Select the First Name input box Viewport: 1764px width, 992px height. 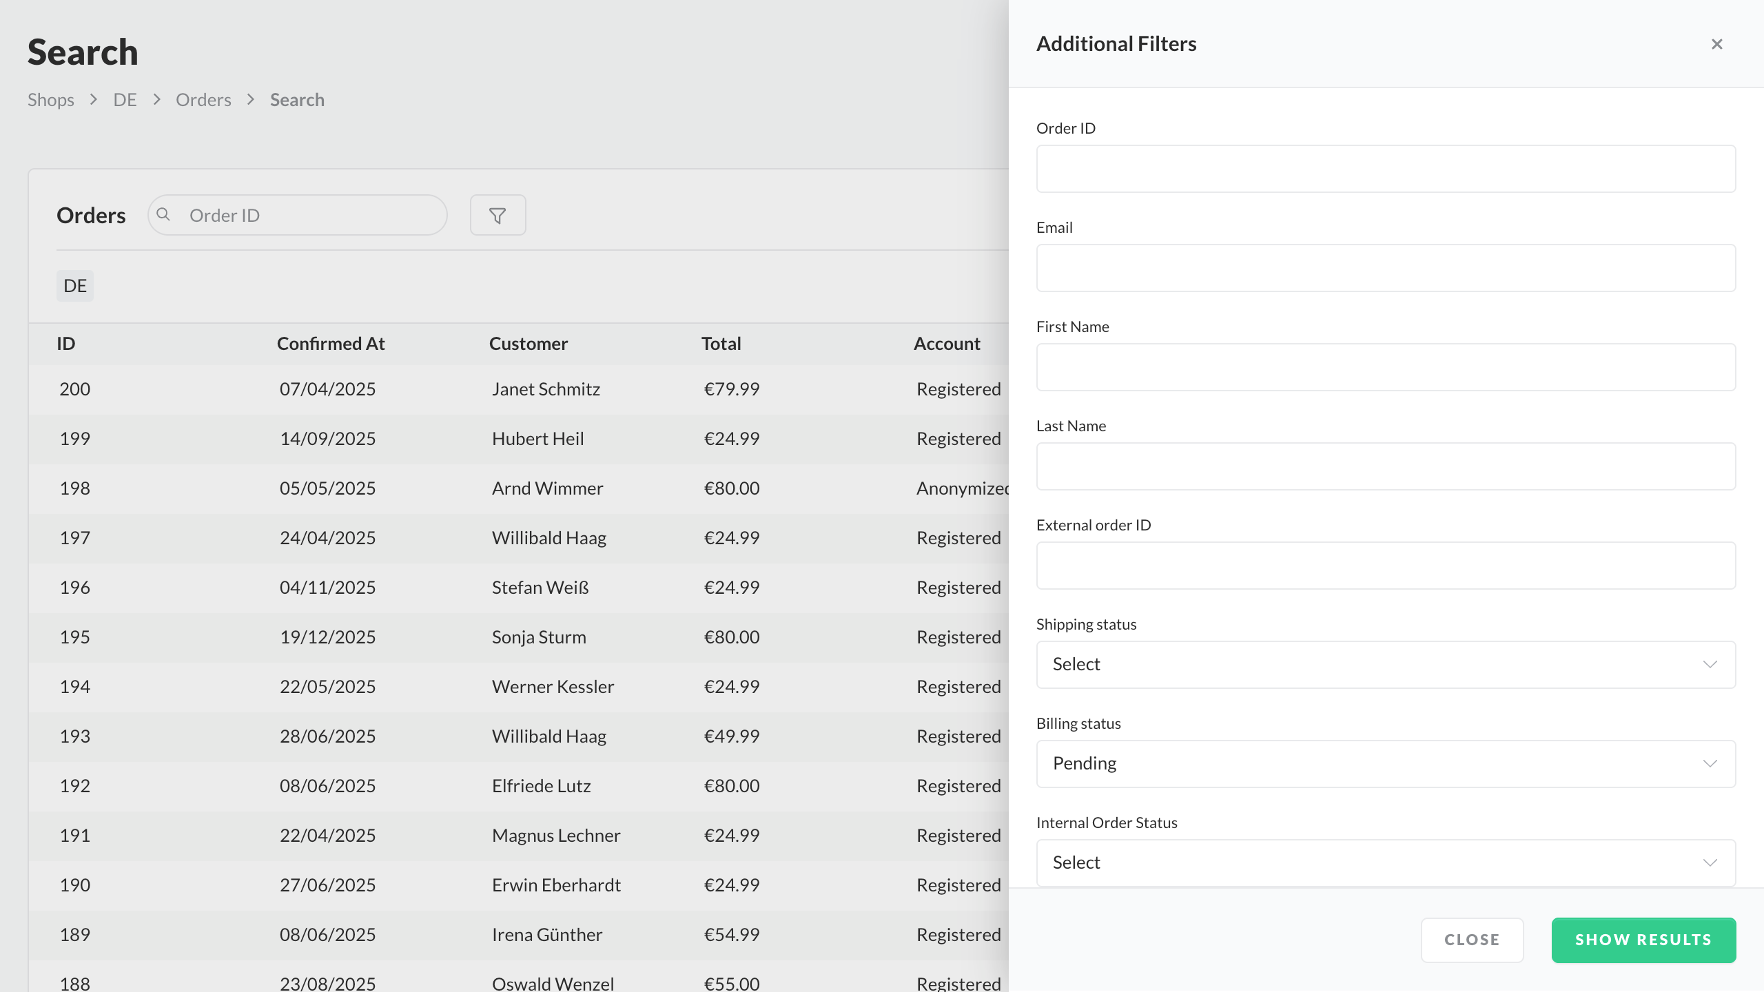1385,367
